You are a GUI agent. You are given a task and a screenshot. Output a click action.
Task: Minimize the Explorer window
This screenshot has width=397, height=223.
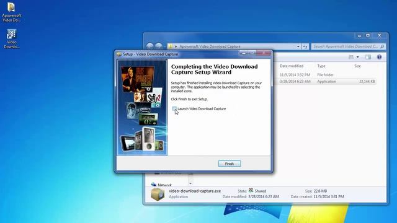click(x=359, y=36)
